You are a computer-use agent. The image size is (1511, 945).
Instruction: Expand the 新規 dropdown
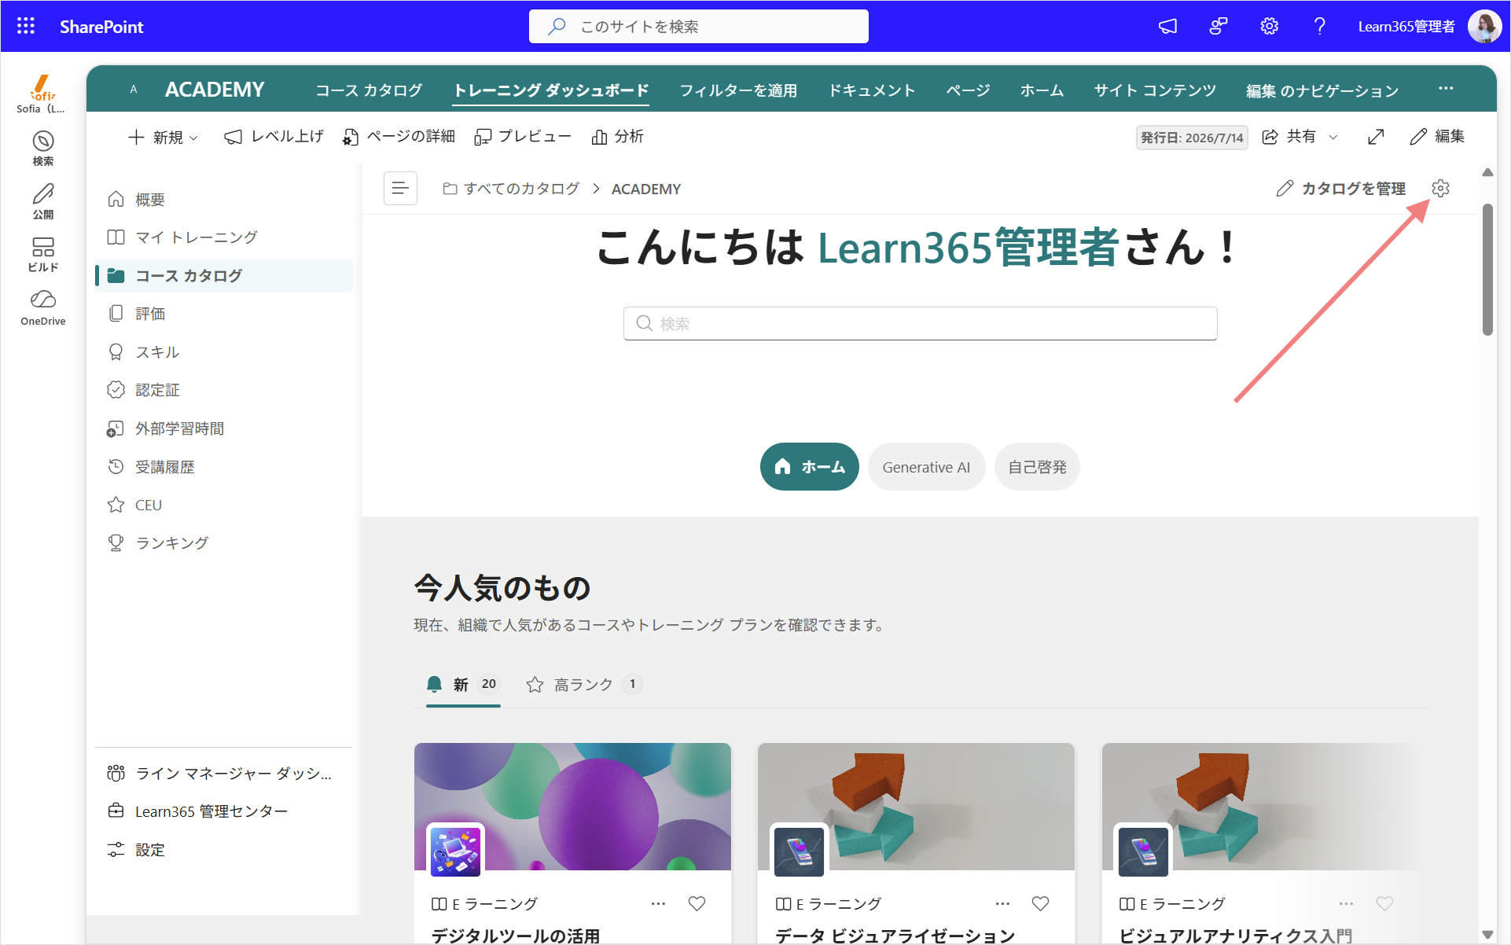pos(163,137)
